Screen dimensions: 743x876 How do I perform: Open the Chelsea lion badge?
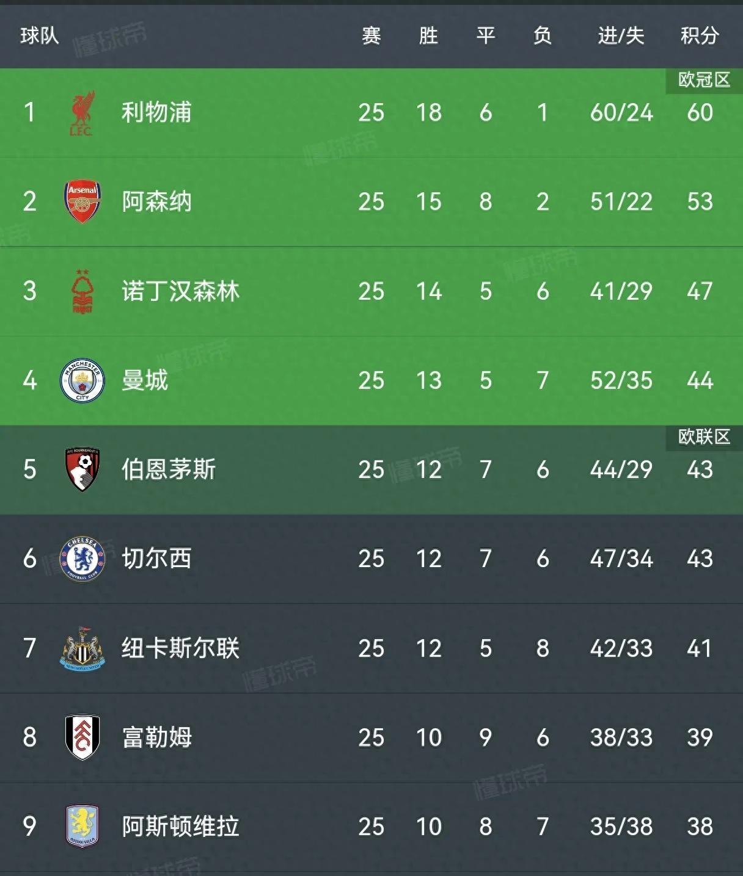click(x=82, y=558)
